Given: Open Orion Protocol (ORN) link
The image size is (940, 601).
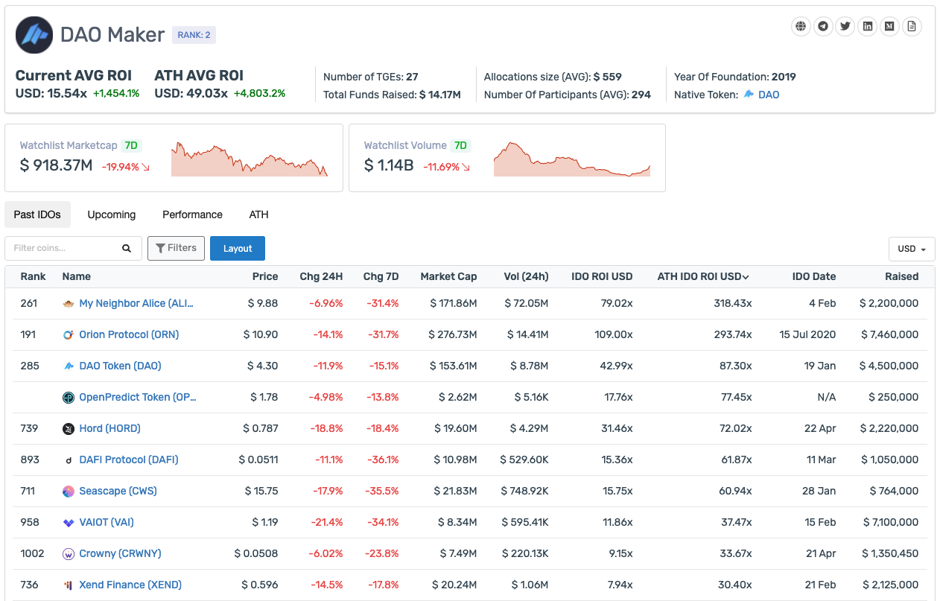Looking at the screenshot, I should coord(129,335).
